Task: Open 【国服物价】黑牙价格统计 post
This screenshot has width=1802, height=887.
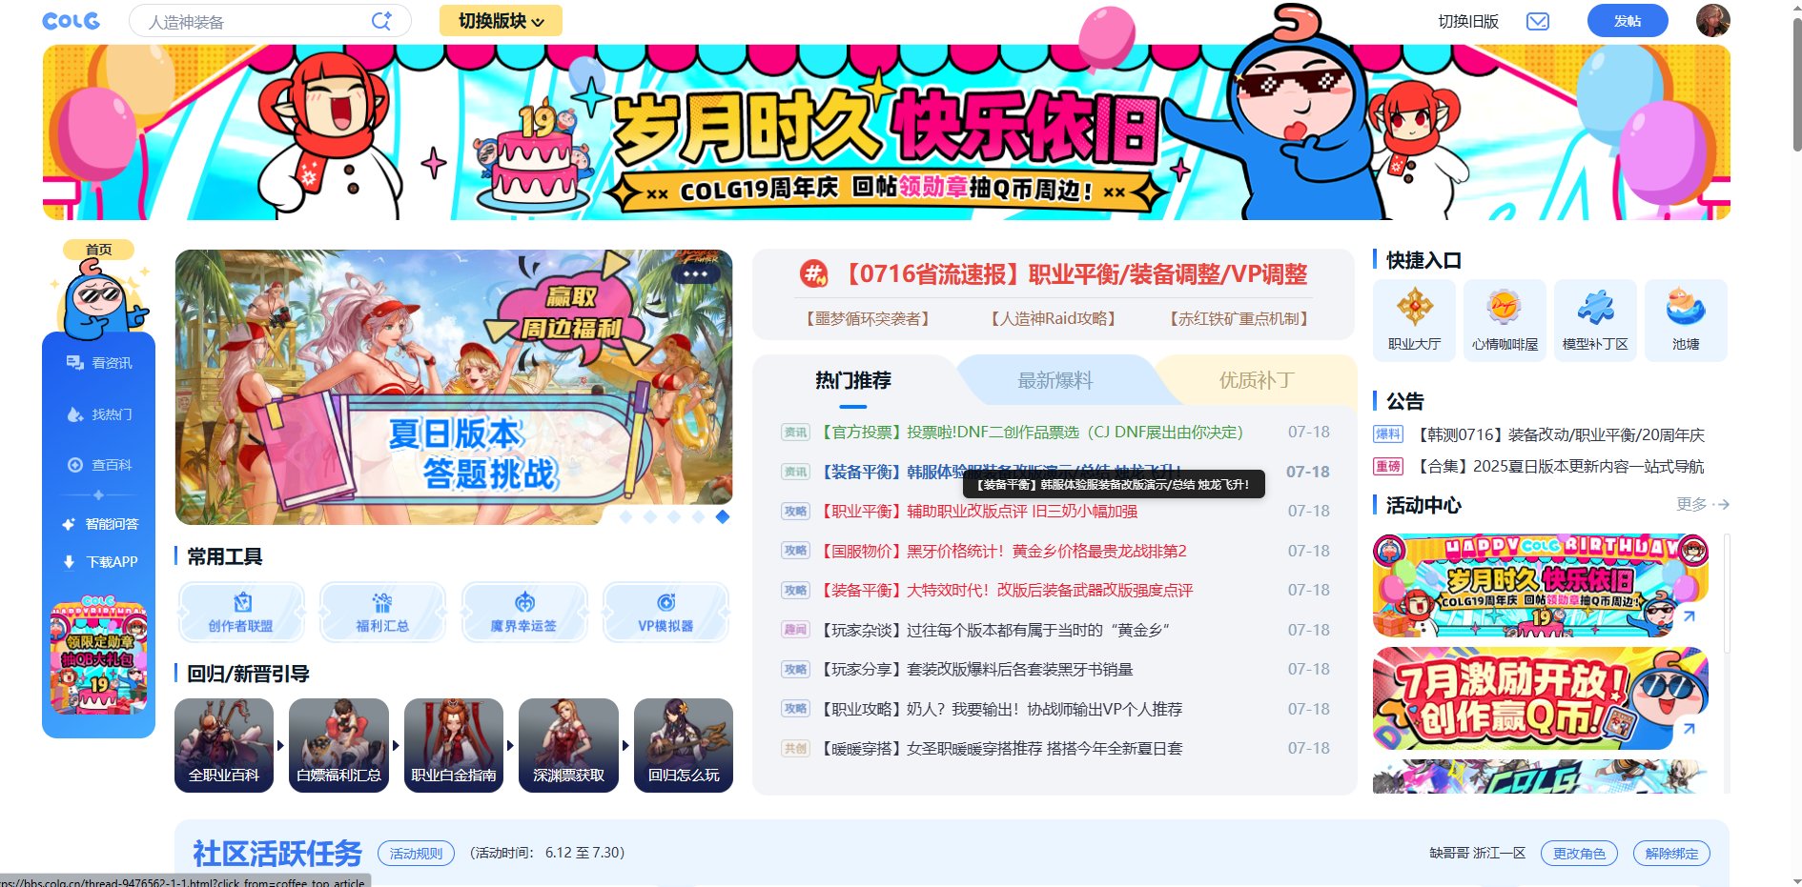Action: tap(1002, 551)
